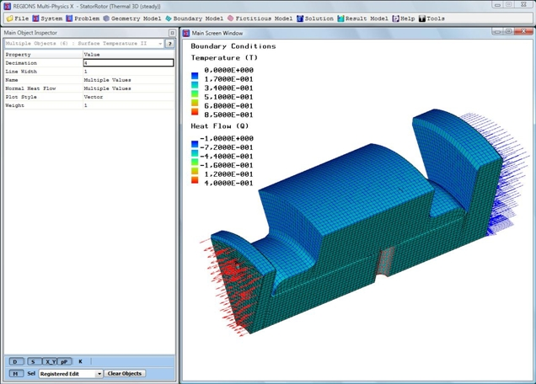Click the File menu icon
The height and width of the screenshot is (384, 536).
point(8,18)
